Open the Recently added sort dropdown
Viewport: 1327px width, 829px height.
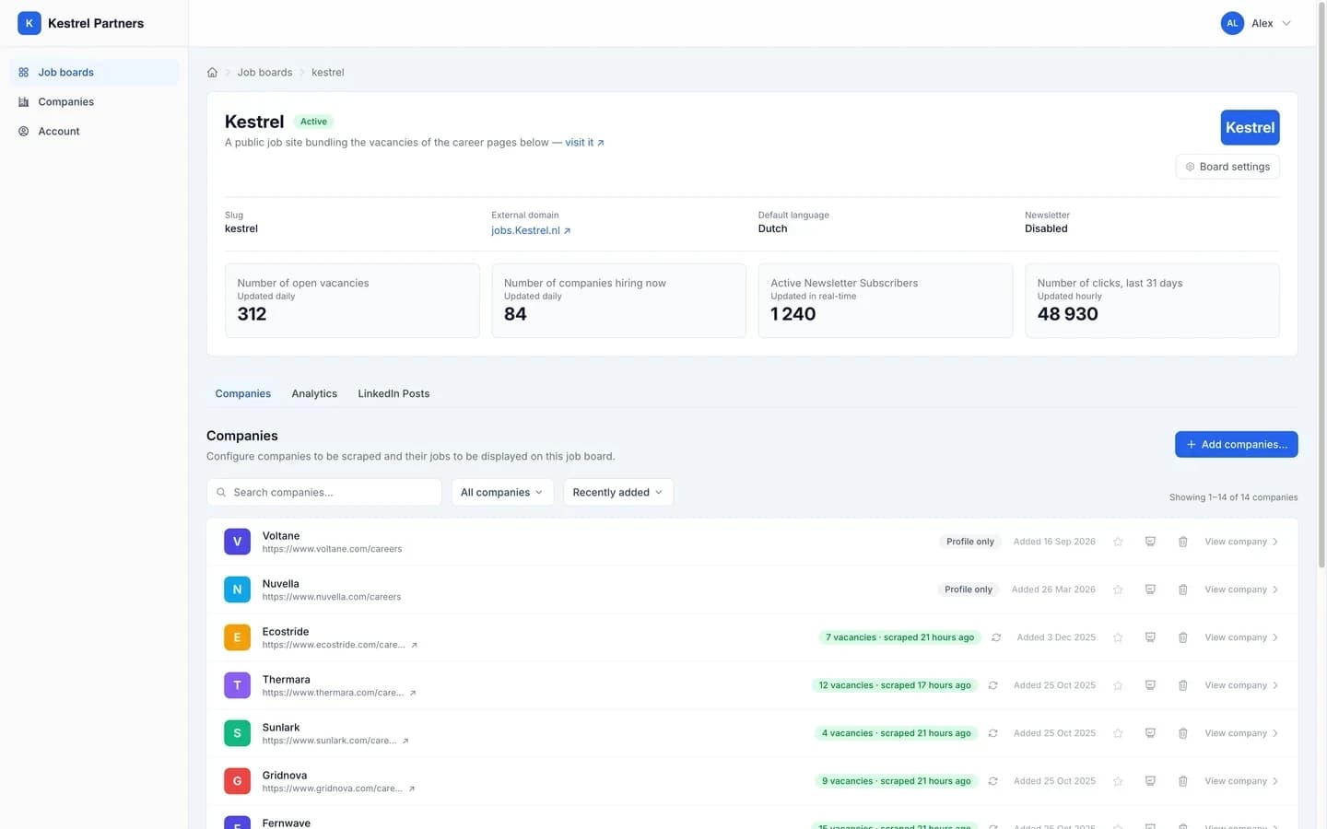click(x=617, y=492)
